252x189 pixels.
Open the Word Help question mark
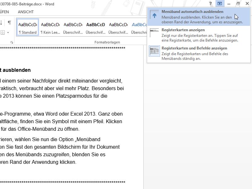tap(210, 3)
